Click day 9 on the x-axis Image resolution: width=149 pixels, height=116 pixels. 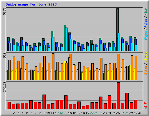coord(45,113)
